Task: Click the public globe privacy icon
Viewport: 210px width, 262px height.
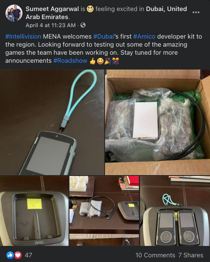Action: pos(83,25)
